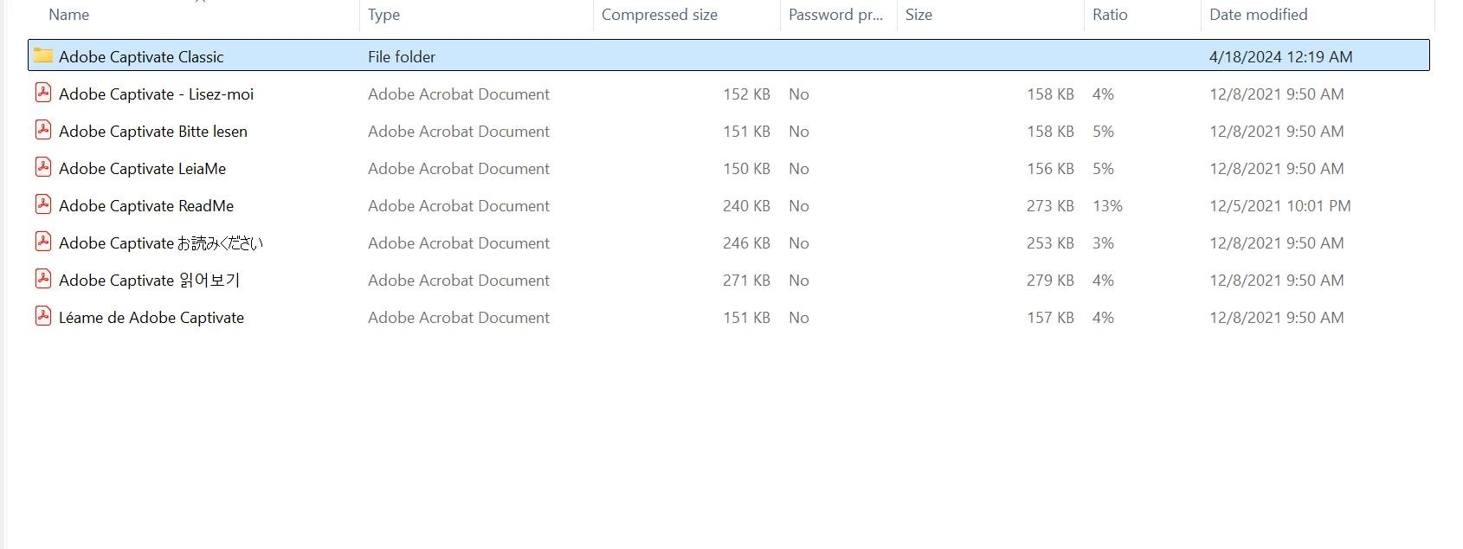Viewport: 1463px width, 549px height.
Task: Click the 13% ratio value
Action: tap(1107, 205)
